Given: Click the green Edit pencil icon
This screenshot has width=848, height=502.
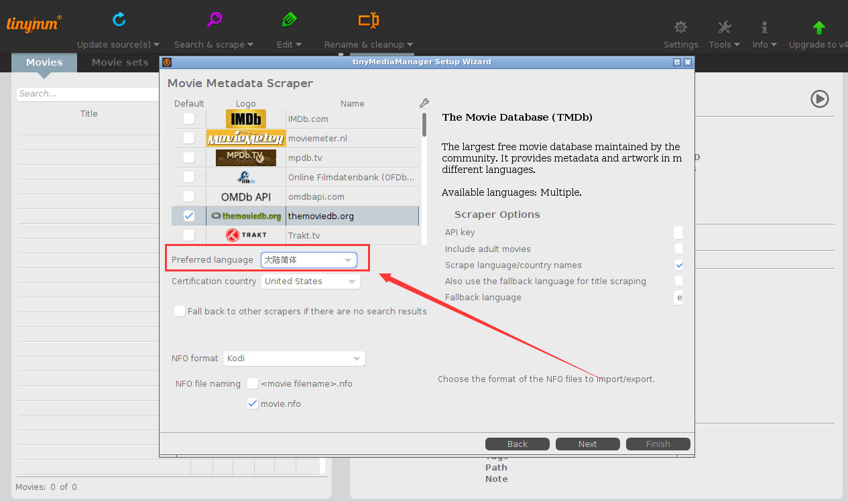Looking at the screenshot, I should tap(289, 20).
